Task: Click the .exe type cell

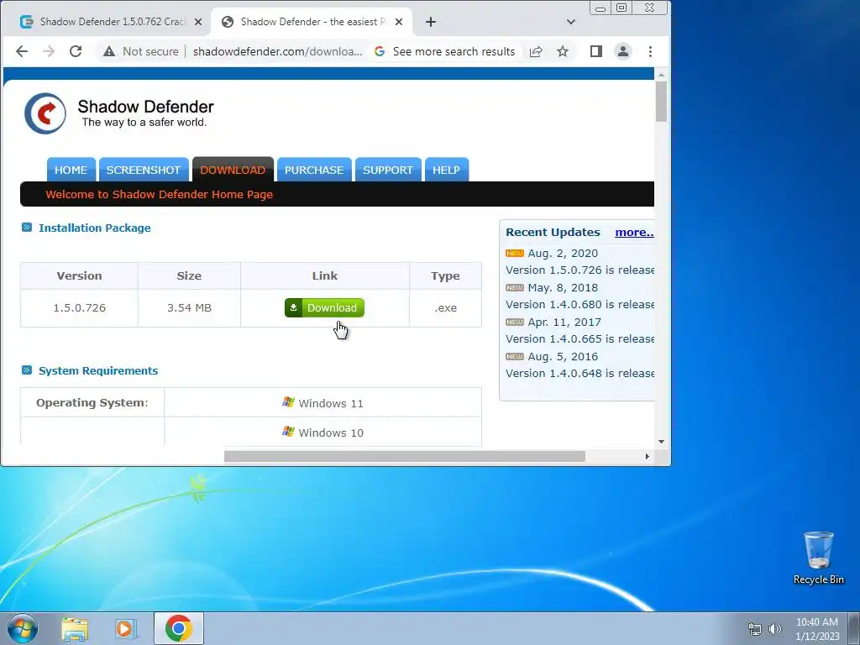Action: click(445, 307)
